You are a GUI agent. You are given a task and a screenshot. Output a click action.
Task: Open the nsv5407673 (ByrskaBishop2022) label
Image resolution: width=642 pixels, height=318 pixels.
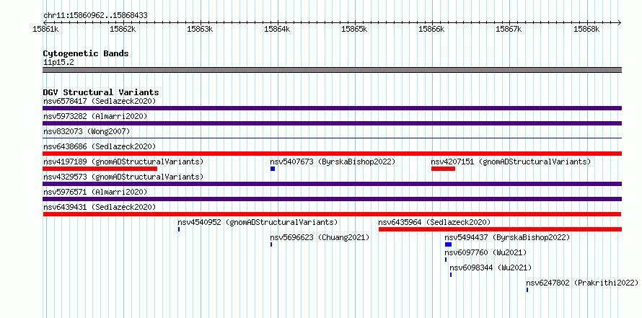(333, 162)
